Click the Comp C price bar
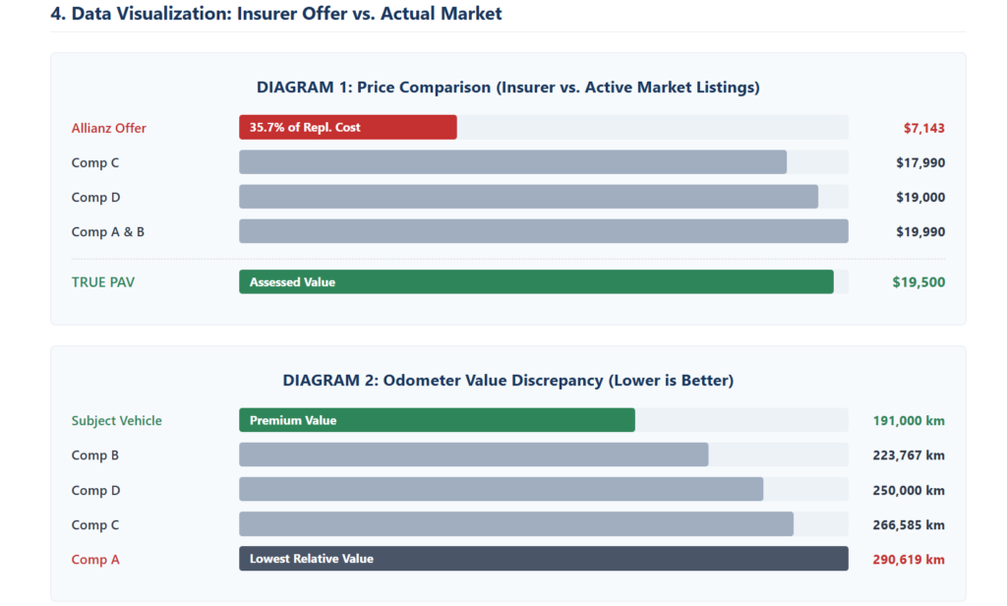1007x606 pixels. [512, 162]
